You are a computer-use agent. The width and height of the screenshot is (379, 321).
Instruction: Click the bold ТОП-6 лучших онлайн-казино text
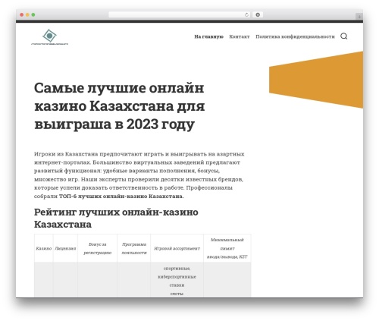[121, 197]
